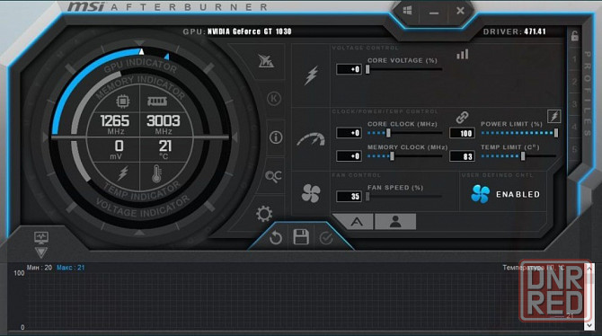Click the driver version 471.41 text
This screenshot has width=602, height=336.
(x=535, y=31)
